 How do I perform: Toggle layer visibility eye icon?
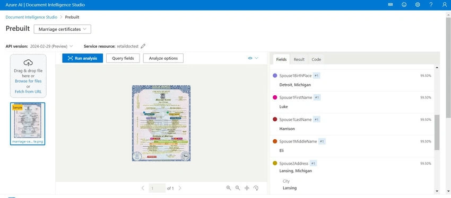[250, 58]
